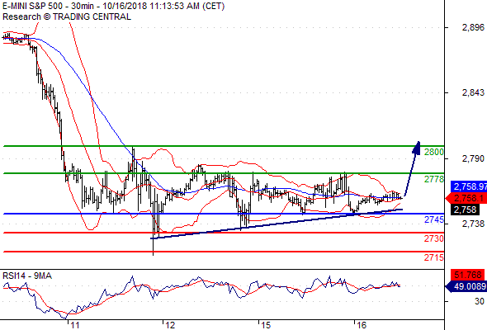This screenshot has height=330, width=487.
Task: Click the Research TRADING CENTRAL copyright text
Action: tap(67, 16)
